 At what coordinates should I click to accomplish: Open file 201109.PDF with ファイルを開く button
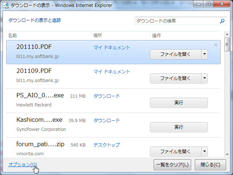[175, 78]
